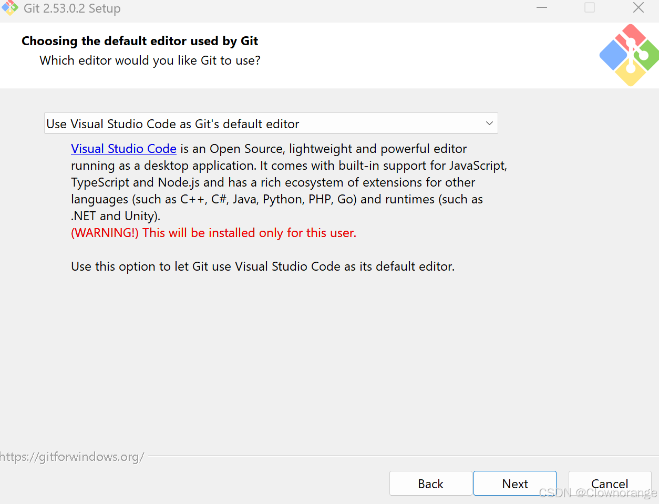Cancel the Git installation
Screen dimensions: 659x504
pyautogui.click(x=610, y=484)
